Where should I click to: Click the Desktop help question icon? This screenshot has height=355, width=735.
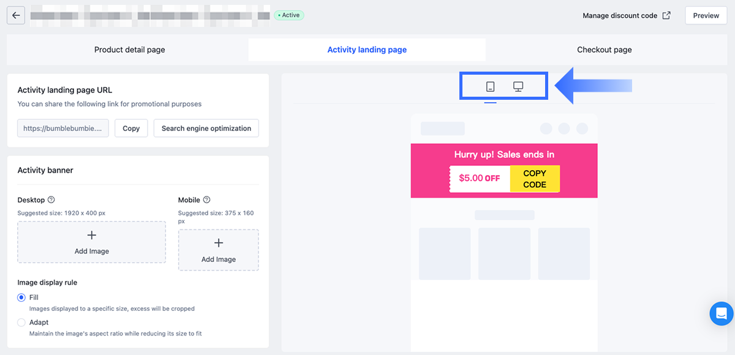pyautogui.click(x=51, y=200)
